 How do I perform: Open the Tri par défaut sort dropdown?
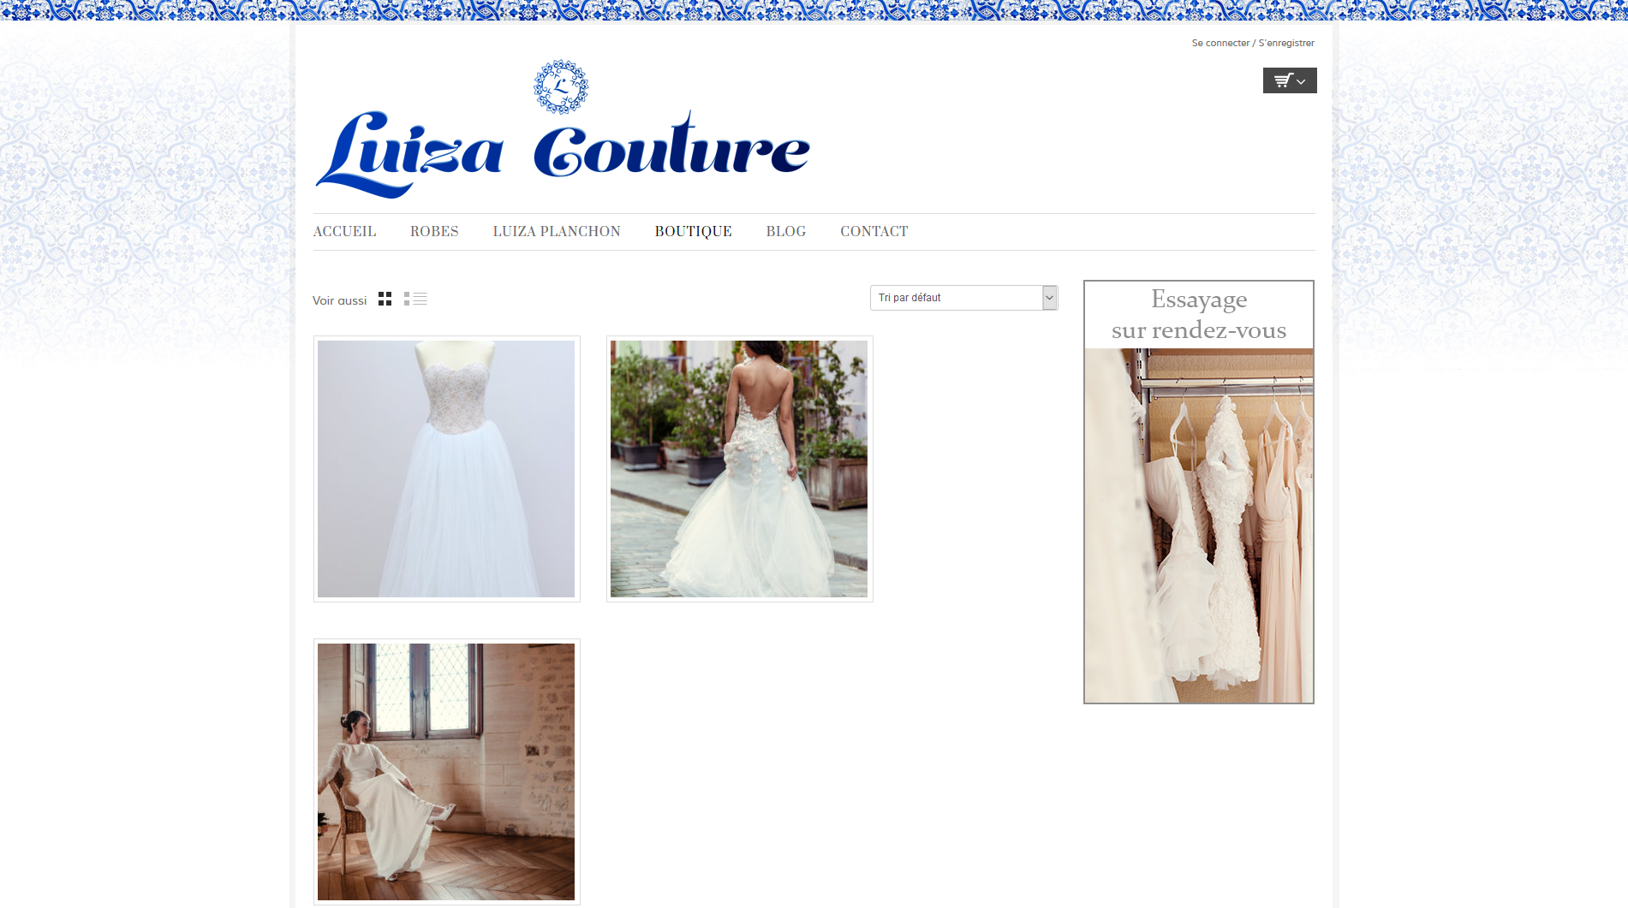[956, 298]
